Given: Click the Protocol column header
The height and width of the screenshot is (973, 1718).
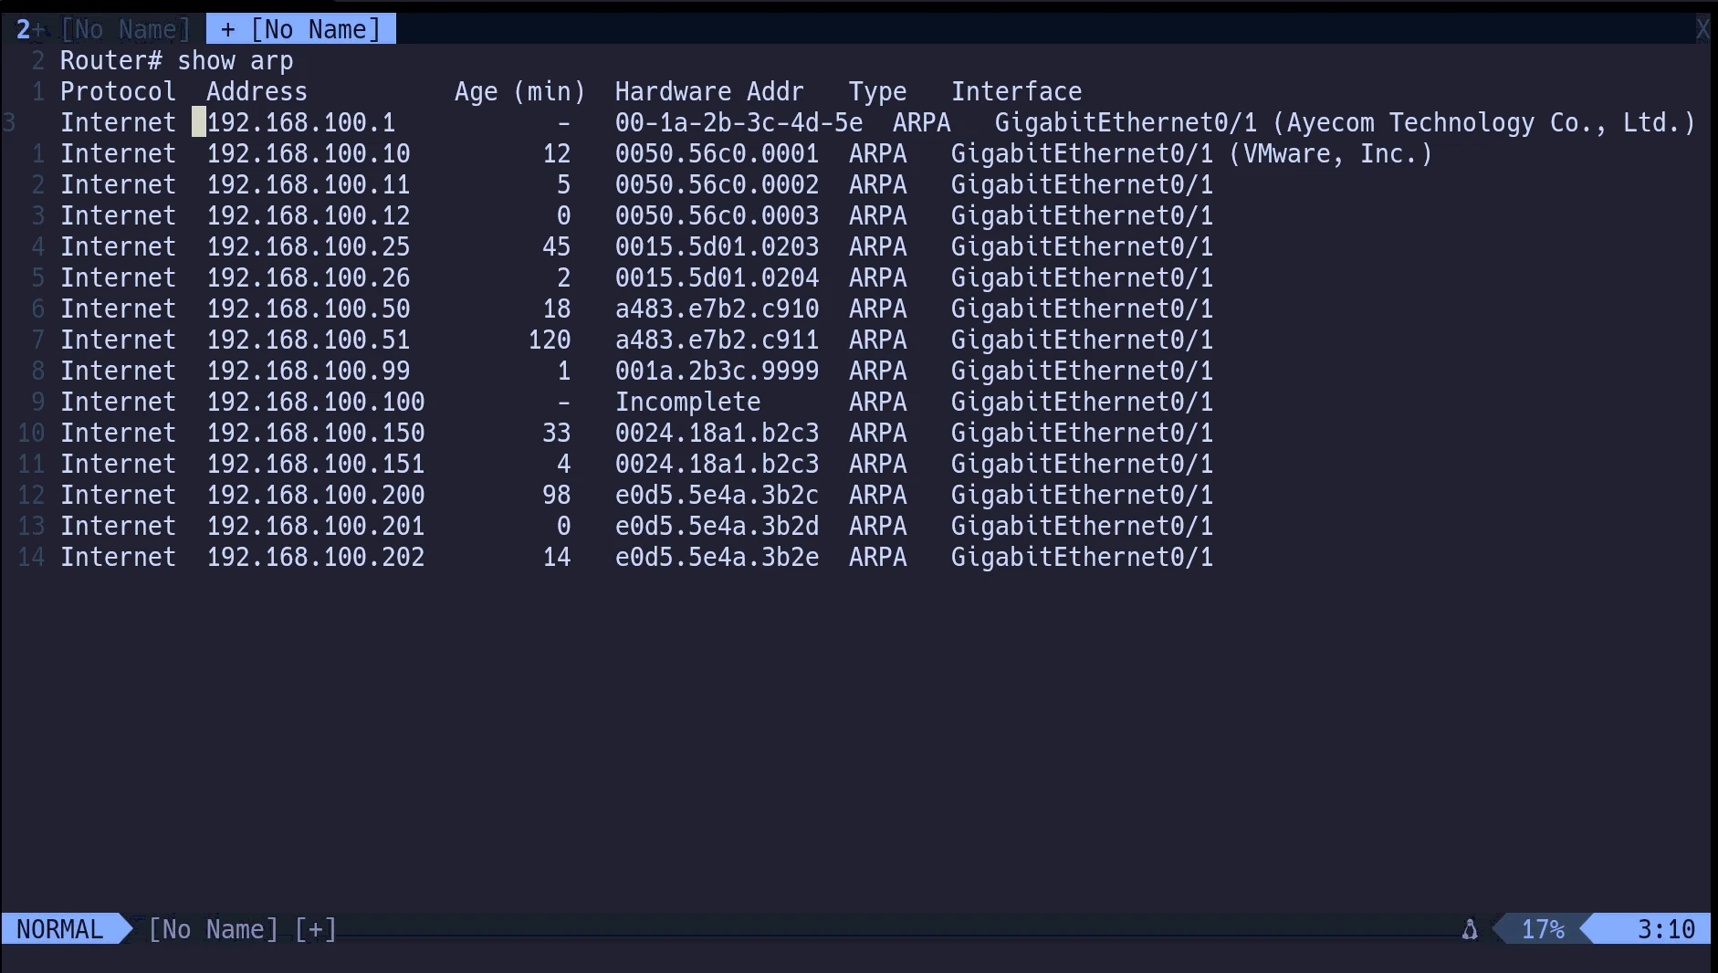Looking at the screenshot, I should pos(119,92).
